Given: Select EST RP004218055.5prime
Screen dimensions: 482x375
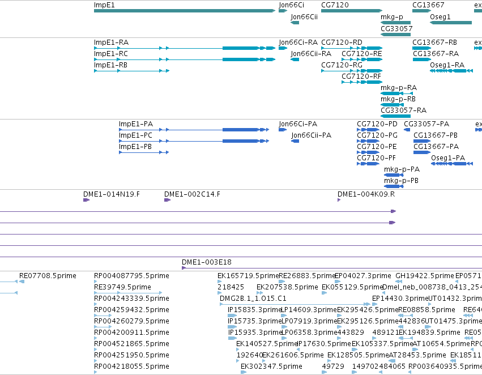Looking at the screenshot, I should [131, 367].
